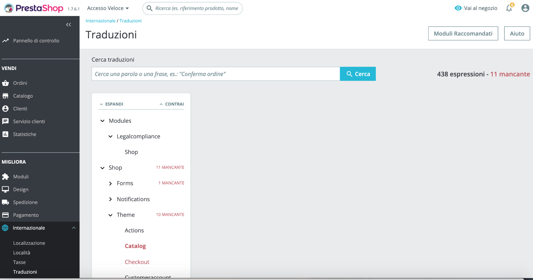Click the PrestaShop logo
Viewport: 533px width, 280px height.
point(34,8)
